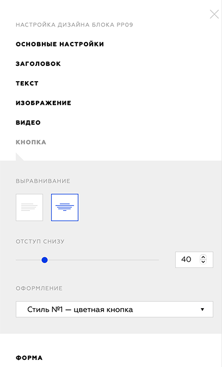
Task: Expand the Заголовок section
Action: [38, 64]
